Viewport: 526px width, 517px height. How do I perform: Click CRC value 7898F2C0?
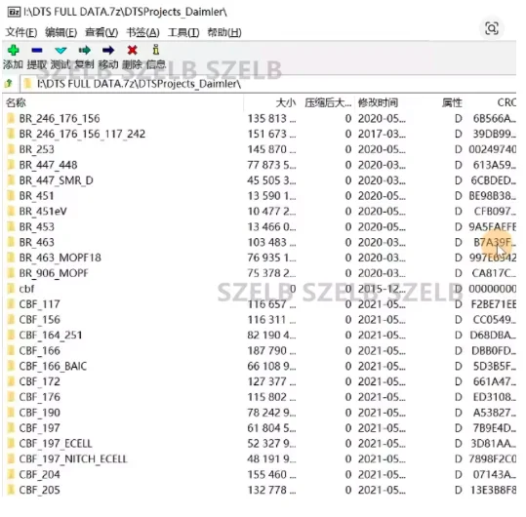point(493,459)
